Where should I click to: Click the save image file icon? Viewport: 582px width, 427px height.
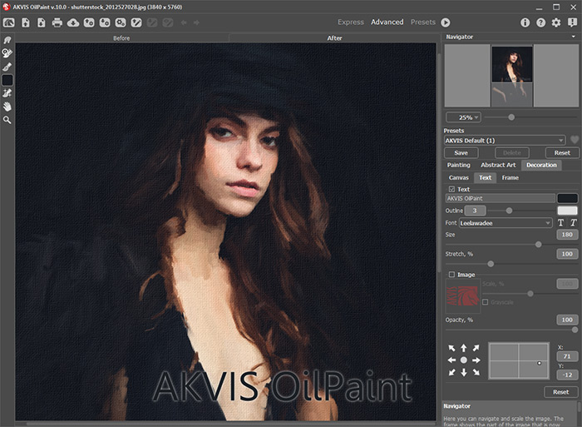(42, 22)
